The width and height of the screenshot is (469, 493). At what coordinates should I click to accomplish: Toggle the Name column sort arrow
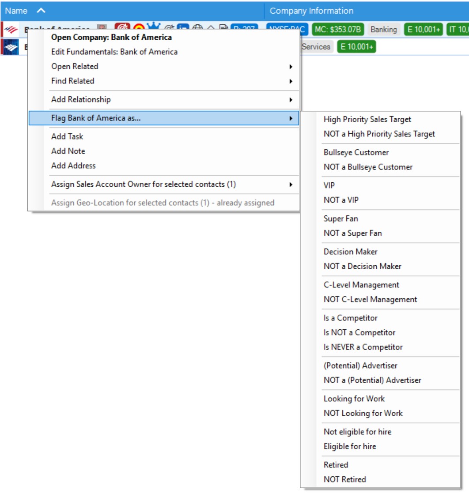(41, 11)
